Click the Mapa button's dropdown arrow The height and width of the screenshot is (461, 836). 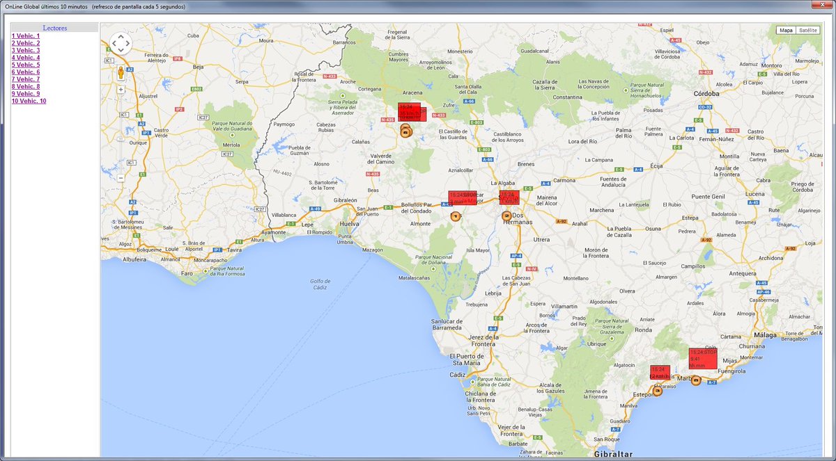(x=794, y=31)
